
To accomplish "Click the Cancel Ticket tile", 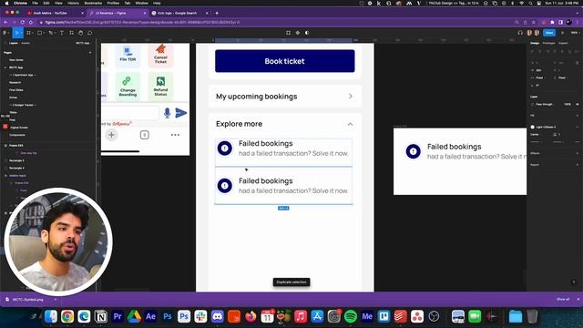I will click(x=160, y=55).
